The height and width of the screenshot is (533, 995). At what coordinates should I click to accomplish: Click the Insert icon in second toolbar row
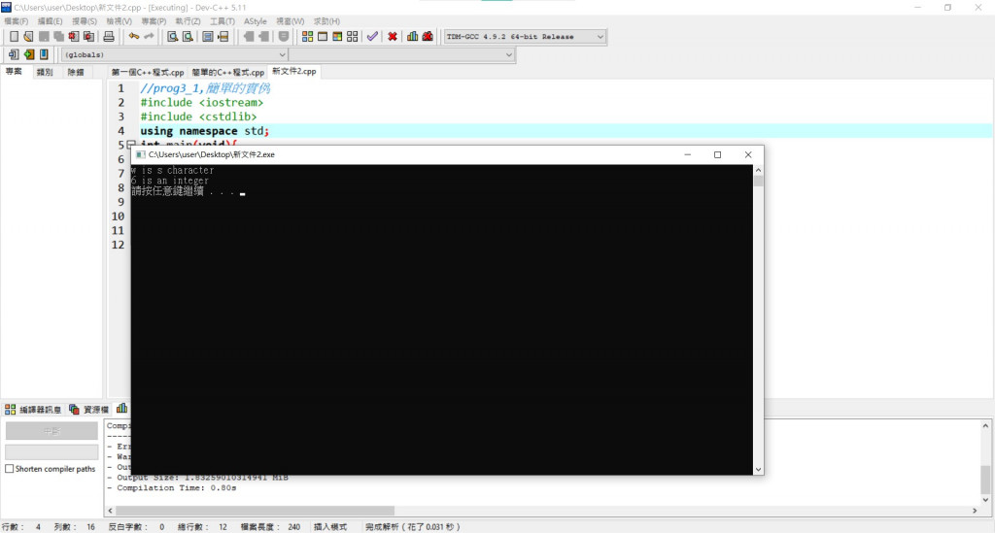click(x=14, y=54)
